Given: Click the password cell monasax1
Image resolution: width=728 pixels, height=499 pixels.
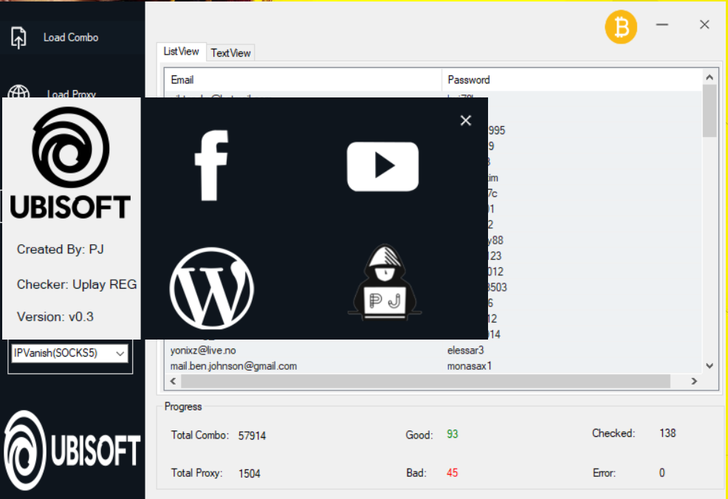Looking at the screenshot, I should 469,366.
